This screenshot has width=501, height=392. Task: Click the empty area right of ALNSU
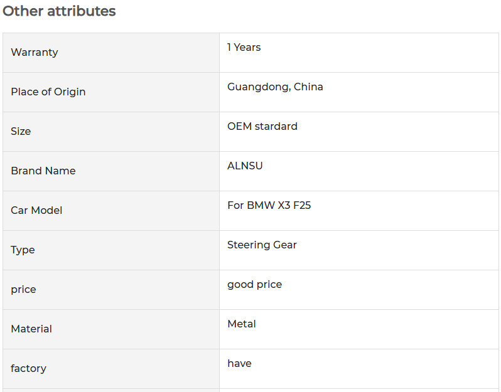(x=380, y=171)
